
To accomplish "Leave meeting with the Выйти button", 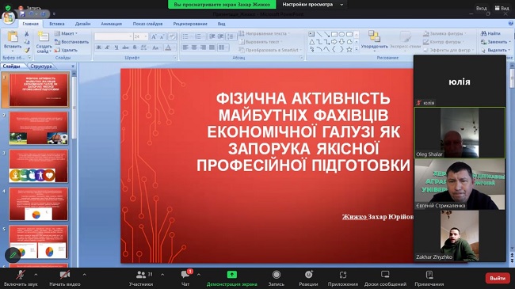I will point(498,278).
